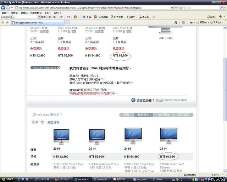227x182 pixels.
Task: Click the NT$ 64,890 price in the top row
Action: click(x=93, y=55)
